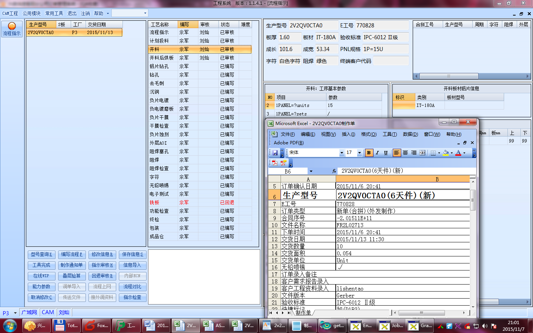Screen dimensions: 533x333
Task: Click Merge and Center icon in Excel
Action: click(422, 152)
